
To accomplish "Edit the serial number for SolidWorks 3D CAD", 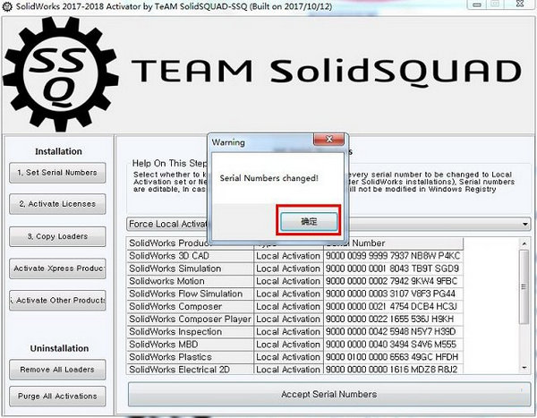I will pos(393,256).
